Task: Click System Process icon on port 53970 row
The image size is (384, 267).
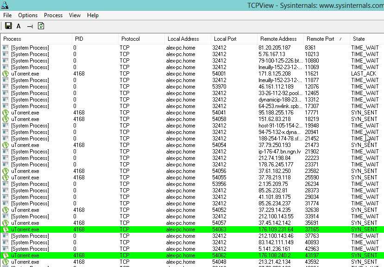Action: click(6, 87)
